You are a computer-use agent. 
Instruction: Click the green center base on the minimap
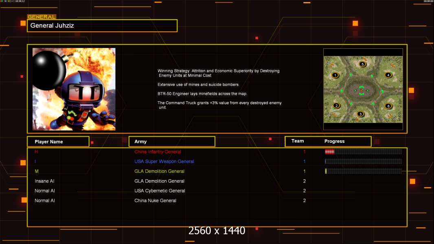pos(362,90)
